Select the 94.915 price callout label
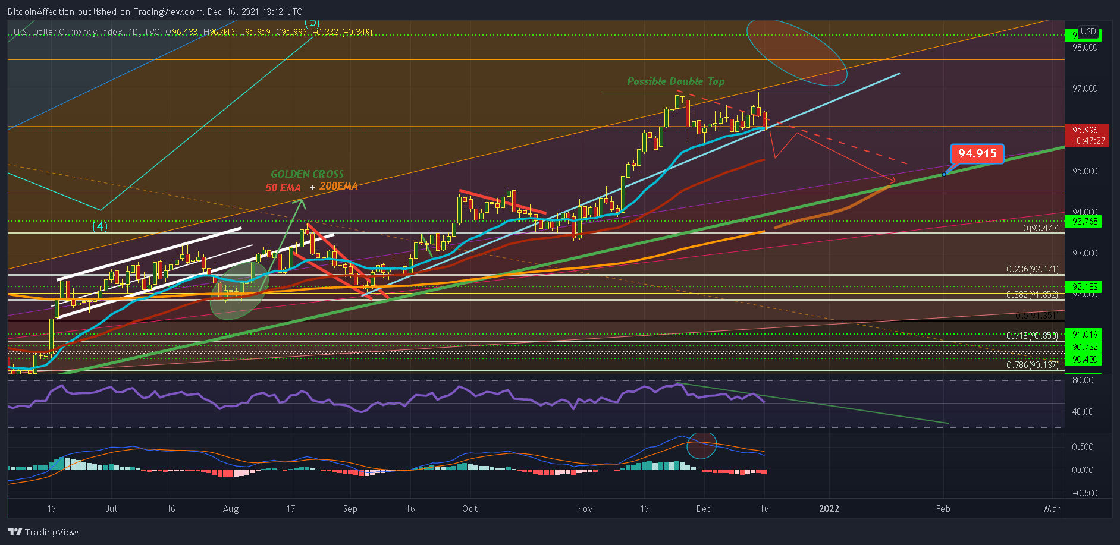 pyautogui.click(x=977, y=154)
